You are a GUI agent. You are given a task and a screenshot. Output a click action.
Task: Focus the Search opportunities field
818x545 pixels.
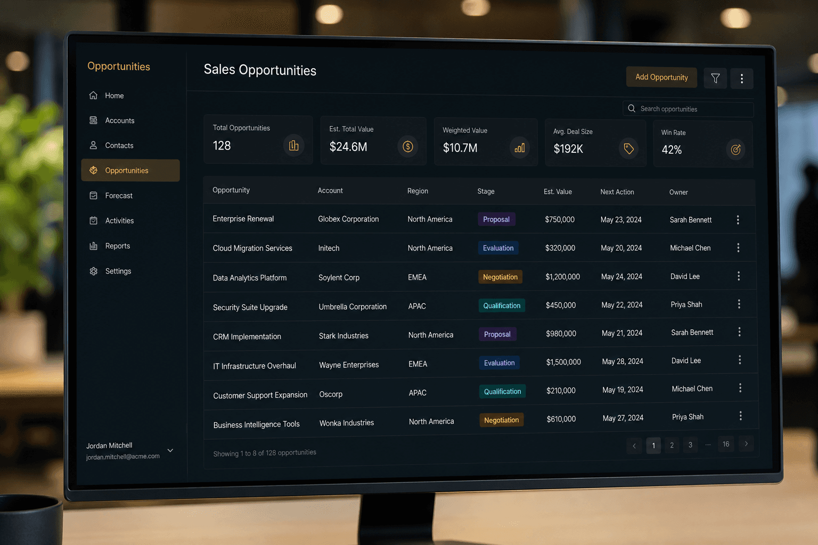[x=688, y=109]
